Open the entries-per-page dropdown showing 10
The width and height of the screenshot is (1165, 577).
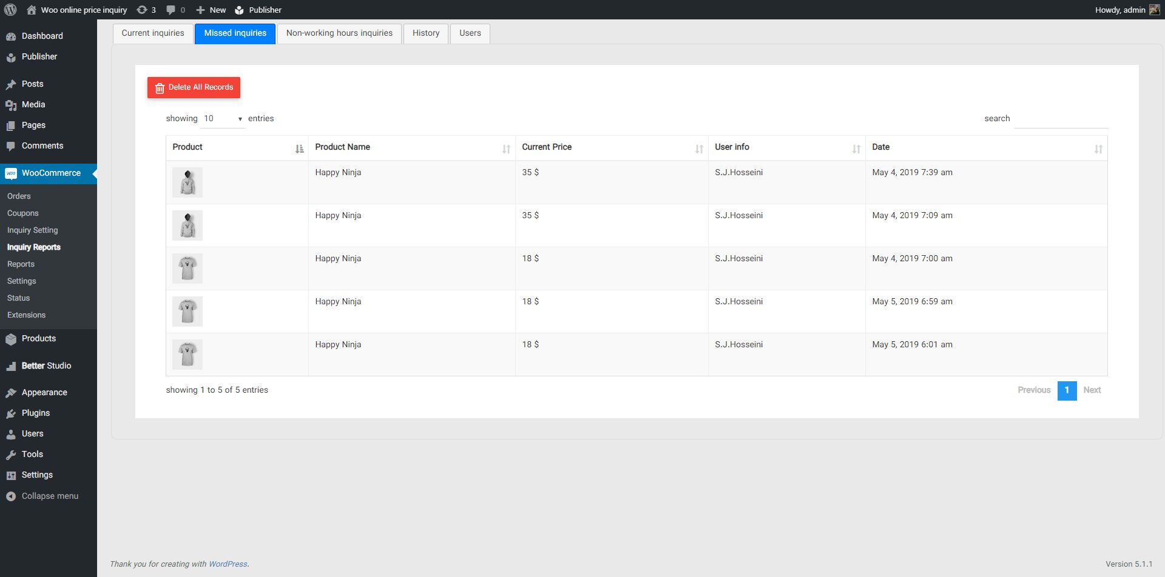pos(223,119)
